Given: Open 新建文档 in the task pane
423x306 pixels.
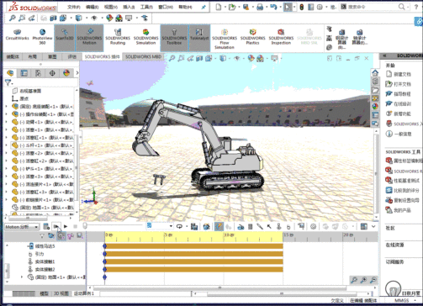Looking at the screenshot, I should point(399,74).
